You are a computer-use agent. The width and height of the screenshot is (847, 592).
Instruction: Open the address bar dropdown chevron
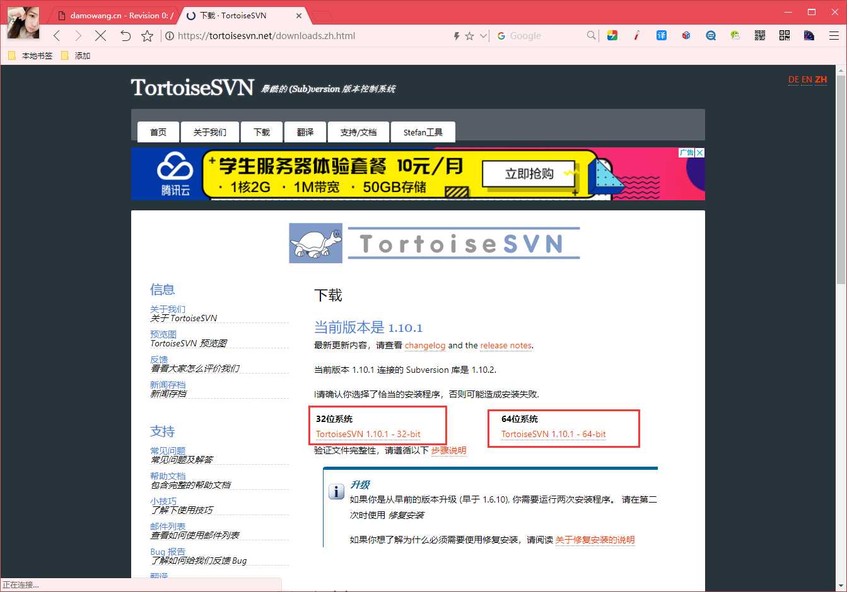click(484, 36)
